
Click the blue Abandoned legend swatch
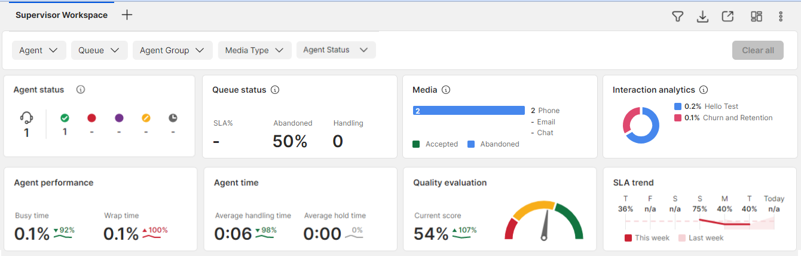[x=471, y=144]
